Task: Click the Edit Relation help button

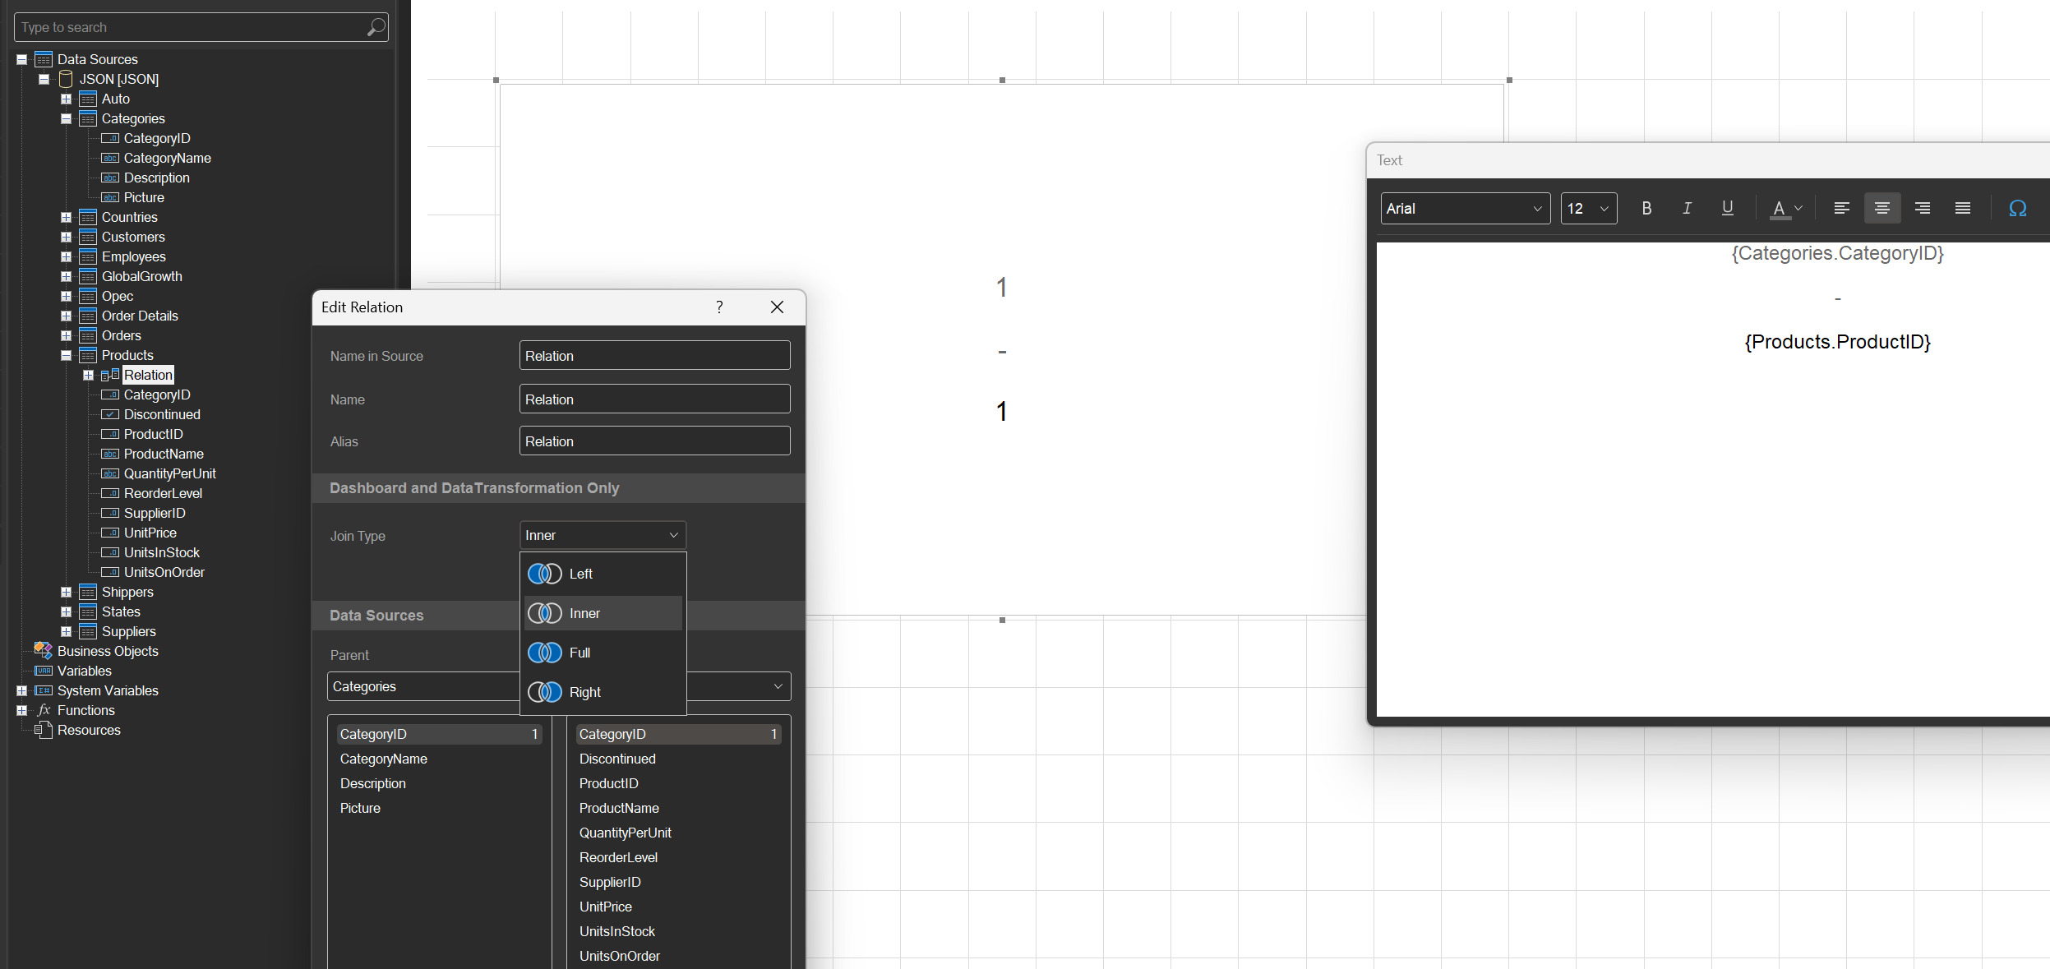Action: point(719,307)
